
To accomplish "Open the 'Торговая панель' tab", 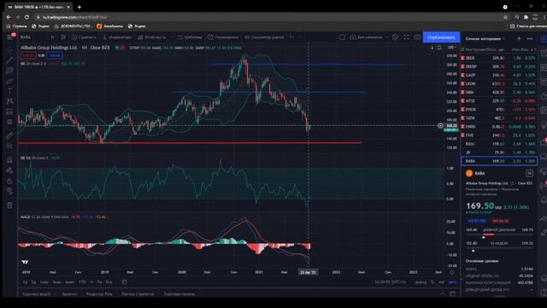I will coord(179,294).
